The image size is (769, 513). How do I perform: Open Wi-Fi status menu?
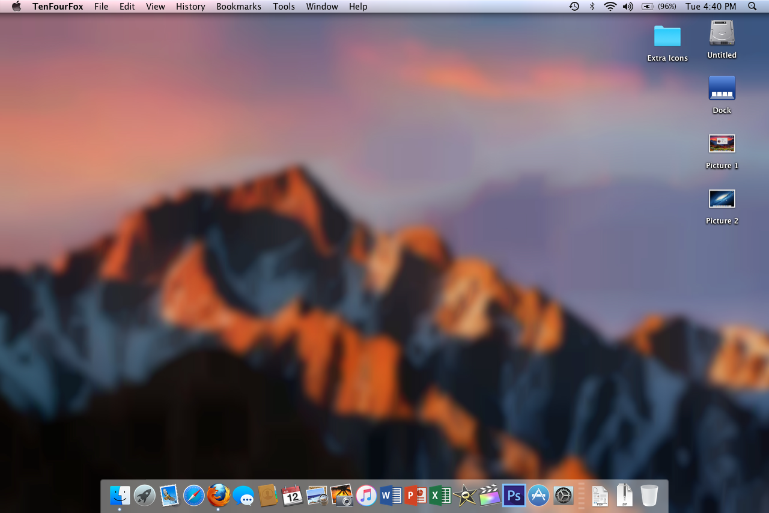(610, 7)
